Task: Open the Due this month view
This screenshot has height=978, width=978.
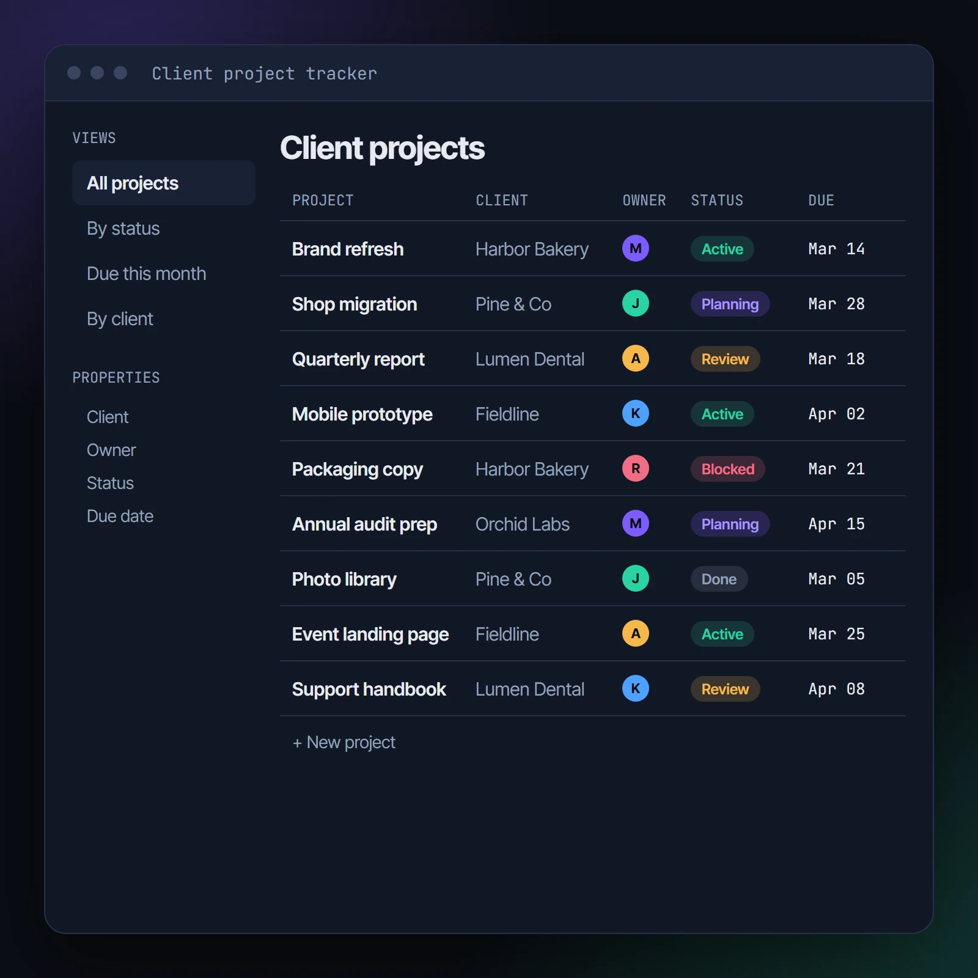Action: coord(163,273)
